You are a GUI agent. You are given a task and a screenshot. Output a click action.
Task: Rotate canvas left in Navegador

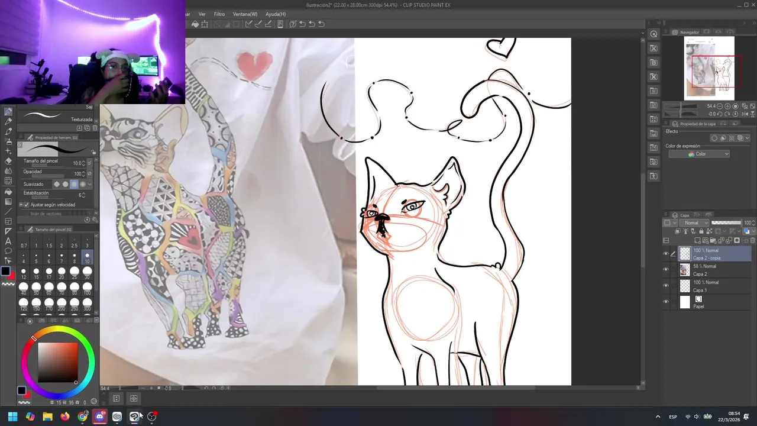coord(720,114)
